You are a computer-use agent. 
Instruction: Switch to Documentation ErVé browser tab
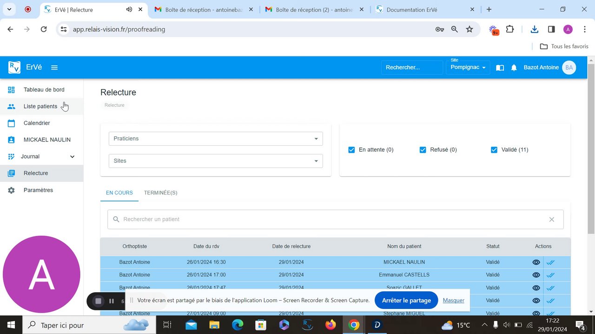click(426, 9)
